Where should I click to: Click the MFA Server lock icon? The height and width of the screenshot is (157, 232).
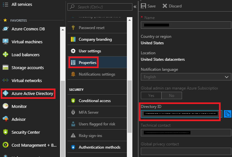[73, 112]
